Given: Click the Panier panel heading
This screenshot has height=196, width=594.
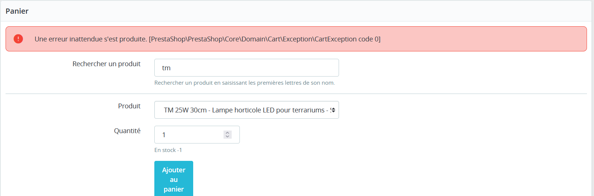Looking at the screenshot, I should 17,11.
